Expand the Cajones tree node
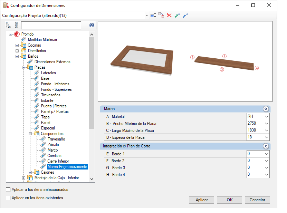 point(30,172)
